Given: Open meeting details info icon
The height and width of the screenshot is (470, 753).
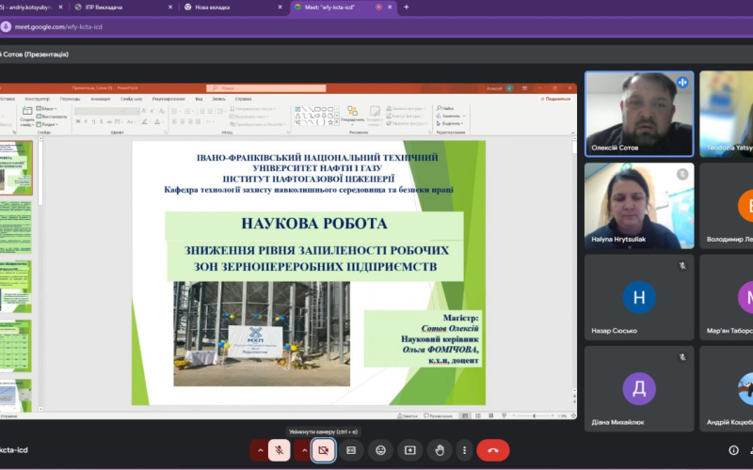Looking at the screenshot, I should [x=733, y=450].
